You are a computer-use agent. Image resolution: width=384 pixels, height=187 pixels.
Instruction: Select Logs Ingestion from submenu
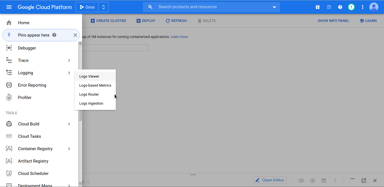pos(95,103)
